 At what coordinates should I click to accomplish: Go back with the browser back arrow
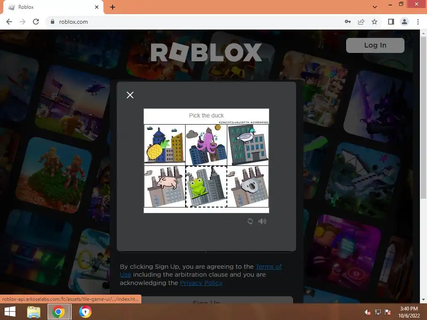[x=9, y=22]
